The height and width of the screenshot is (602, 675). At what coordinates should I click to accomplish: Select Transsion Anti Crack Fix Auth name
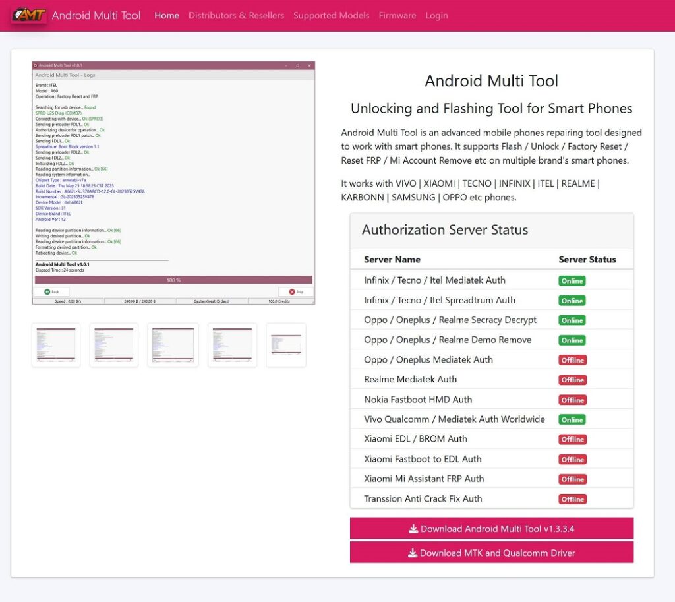point(423,498)
